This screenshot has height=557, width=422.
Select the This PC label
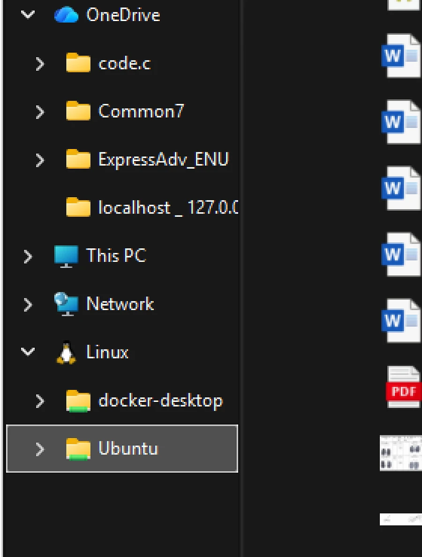(x=116, y=255)
